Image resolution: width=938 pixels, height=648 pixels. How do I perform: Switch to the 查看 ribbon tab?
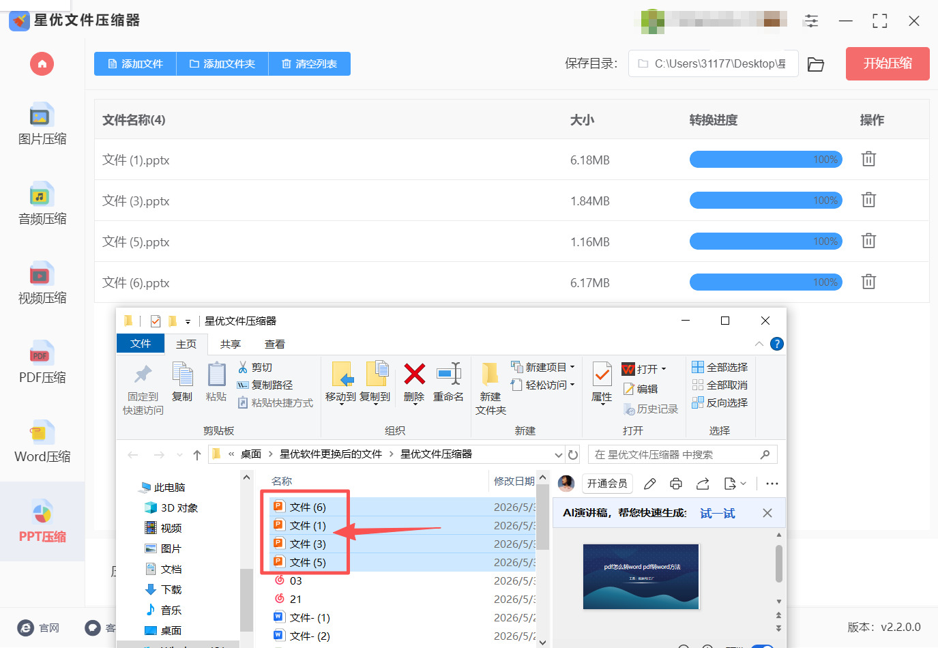pyautogui.click(x=275, y=344)
